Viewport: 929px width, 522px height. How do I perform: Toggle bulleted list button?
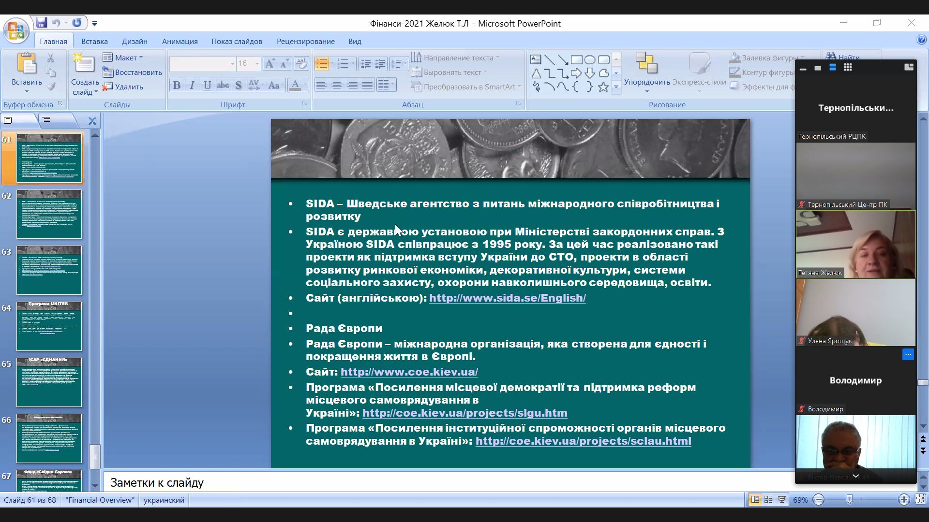pyautogui.click(x=322, y=63)
